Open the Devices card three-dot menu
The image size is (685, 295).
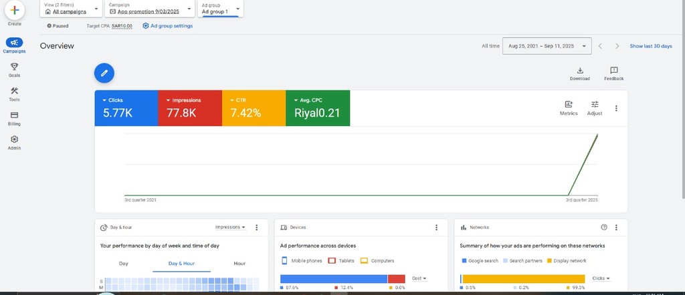point(436,228)
